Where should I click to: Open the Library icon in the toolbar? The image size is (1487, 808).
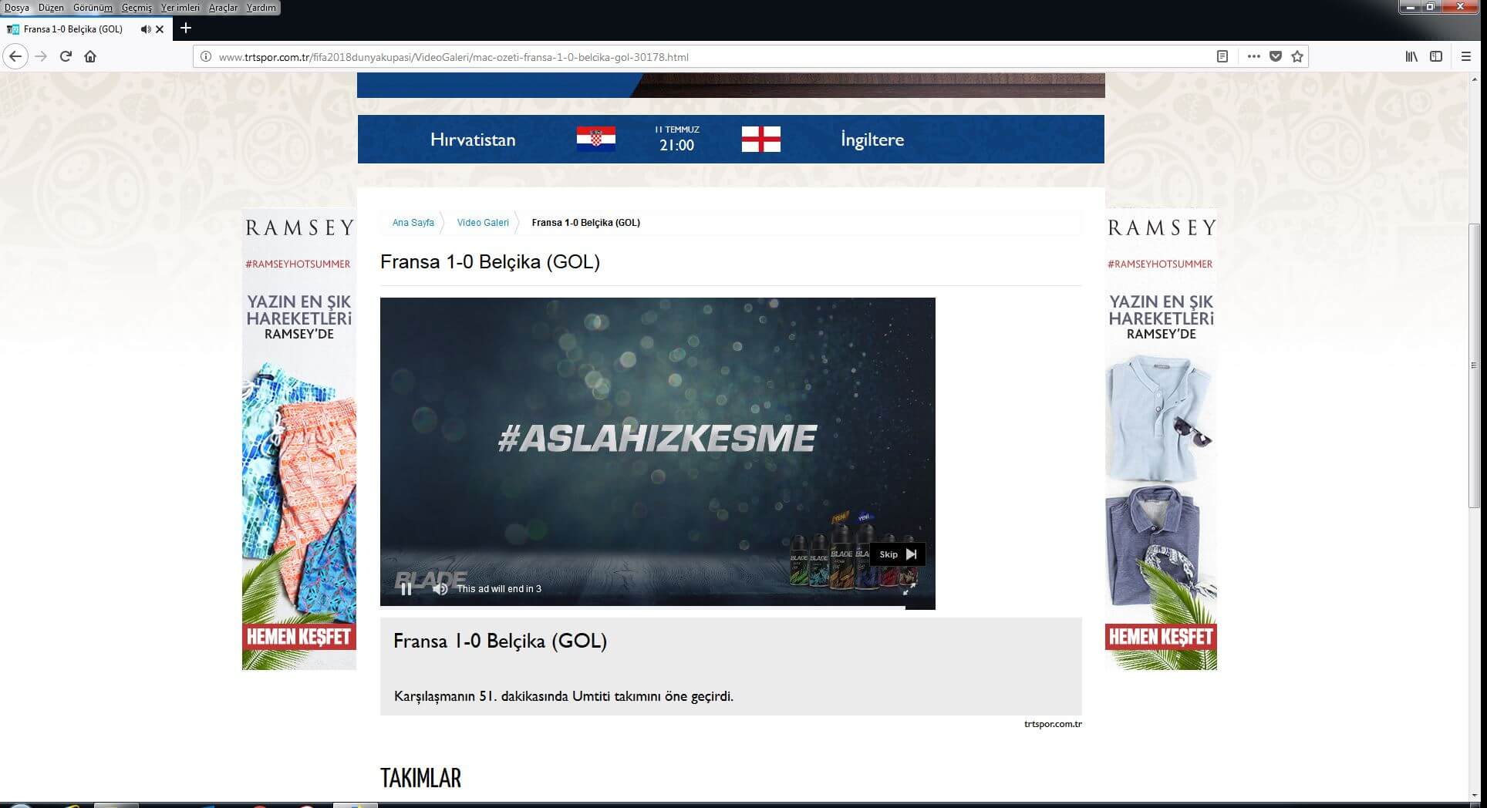pos(1411,56)
